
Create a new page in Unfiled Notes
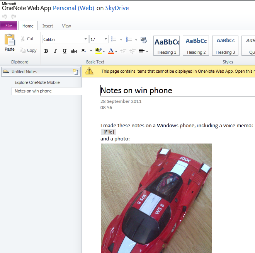click(x=76, y=72)
